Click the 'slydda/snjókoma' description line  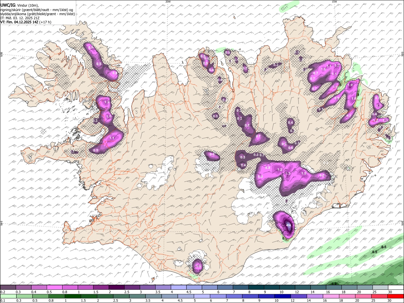(38, 14)
